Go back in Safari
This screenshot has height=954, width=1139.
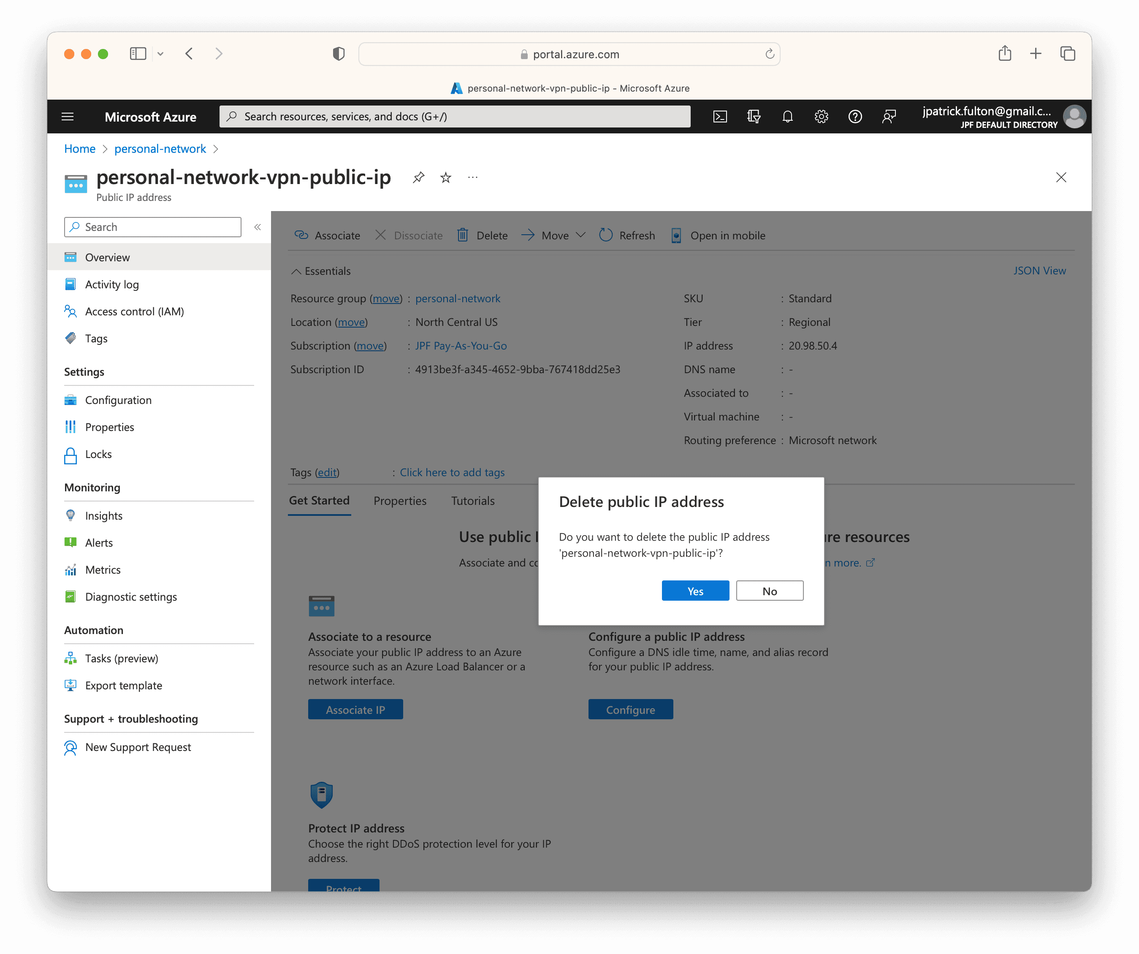tap(189, 54)
